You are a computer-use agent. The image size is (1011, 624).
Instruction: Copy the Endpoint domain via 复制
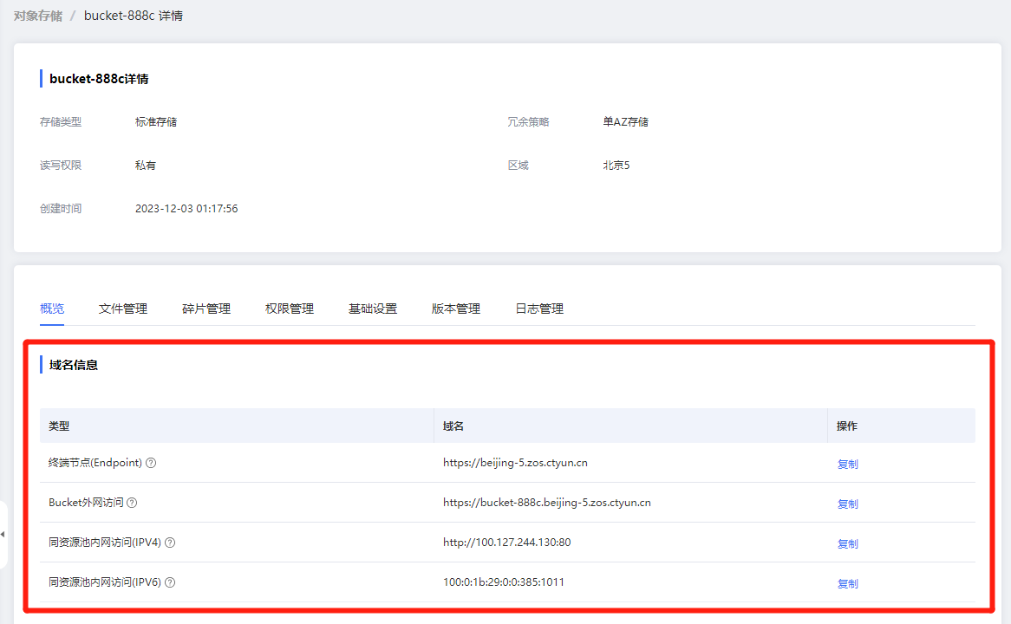tap(847, 464)
